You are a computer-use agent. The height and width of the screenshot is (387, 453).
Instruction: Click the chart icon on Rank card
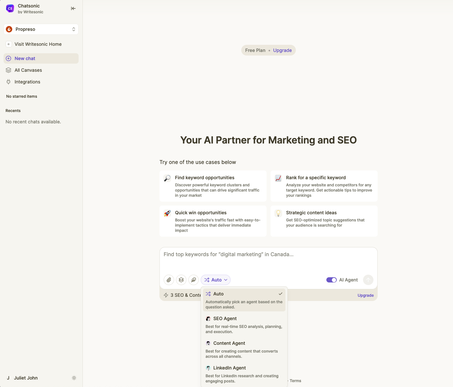(278, 178)
